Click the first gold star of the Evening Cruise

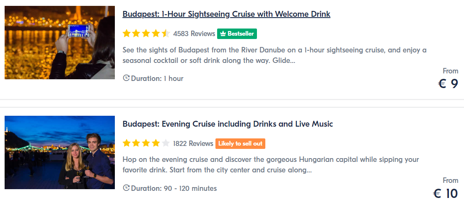point(127,143)
